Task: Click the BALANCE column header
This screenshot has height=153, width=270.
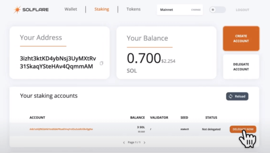Action: [137, 118]
